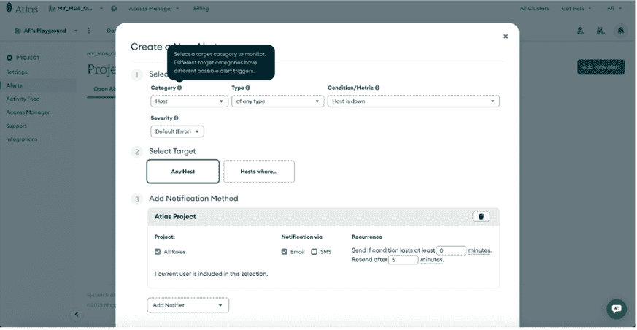
Task: Open the chat support bubble
Action: (617, 309)
